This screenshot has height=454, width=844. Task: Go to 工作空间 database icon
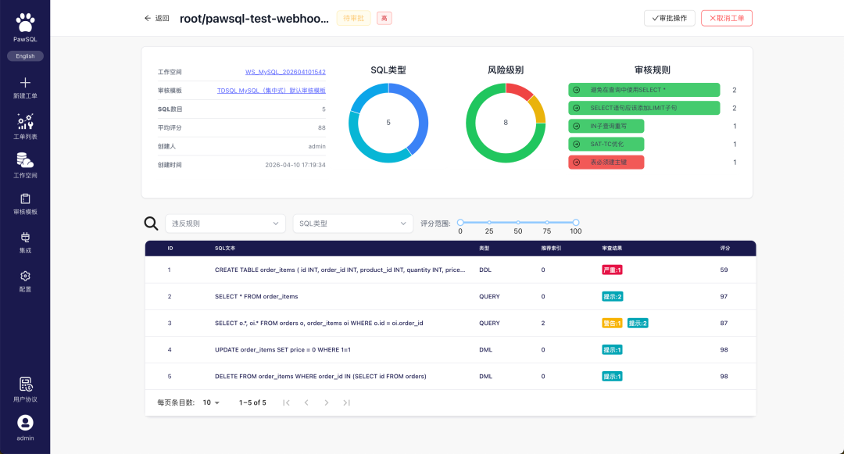[x=25, y=160]
